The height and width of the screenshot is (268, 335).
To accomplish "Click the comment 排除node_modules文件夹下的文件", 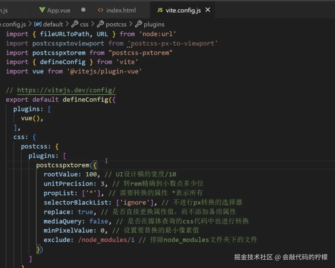I will tap(198, 240).
